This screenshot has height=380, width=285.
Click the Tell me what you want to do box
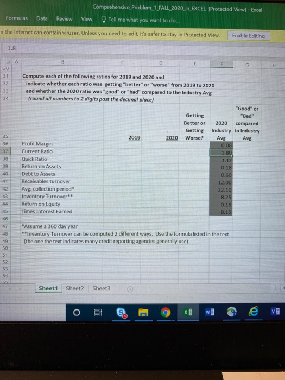point(141,20)
